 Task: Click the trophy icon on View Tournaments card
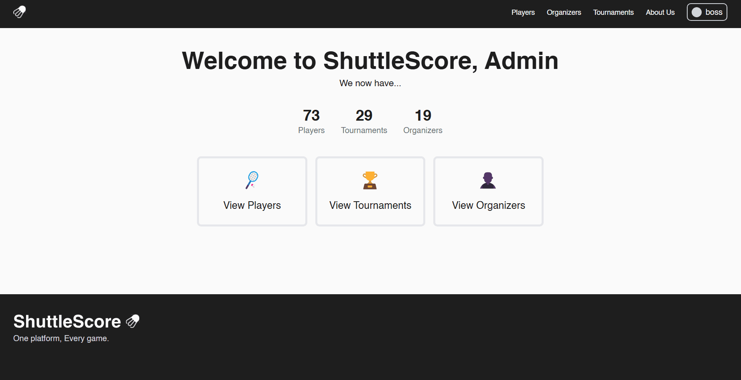(x=369, y=180)
